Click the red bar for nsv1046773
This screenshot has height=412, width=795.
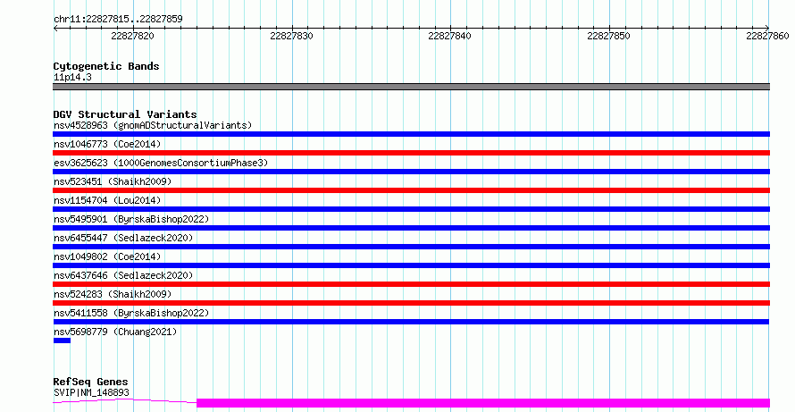pos(411,153)
